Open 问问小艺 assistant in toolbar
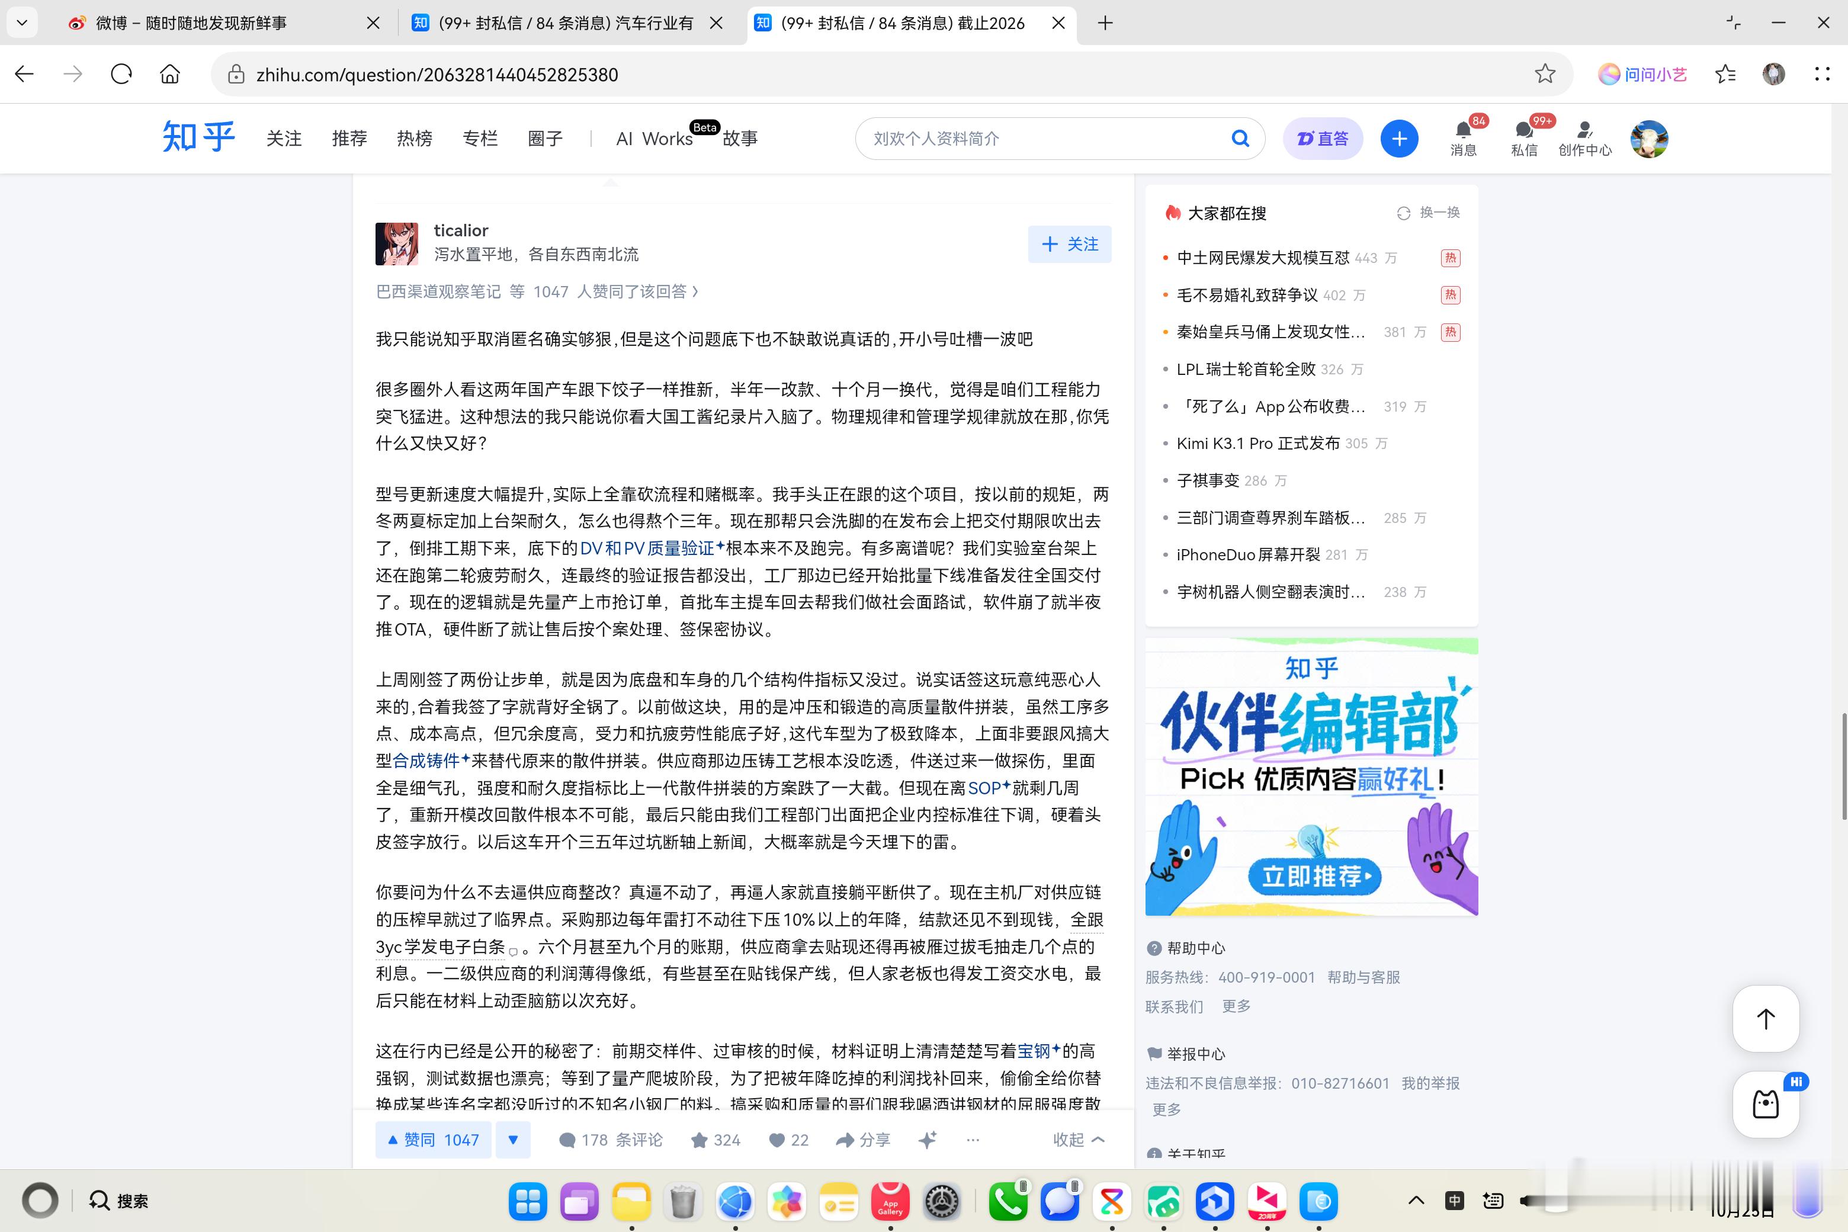Viewport: 1848px width, 1232px height. [1642, 74]
